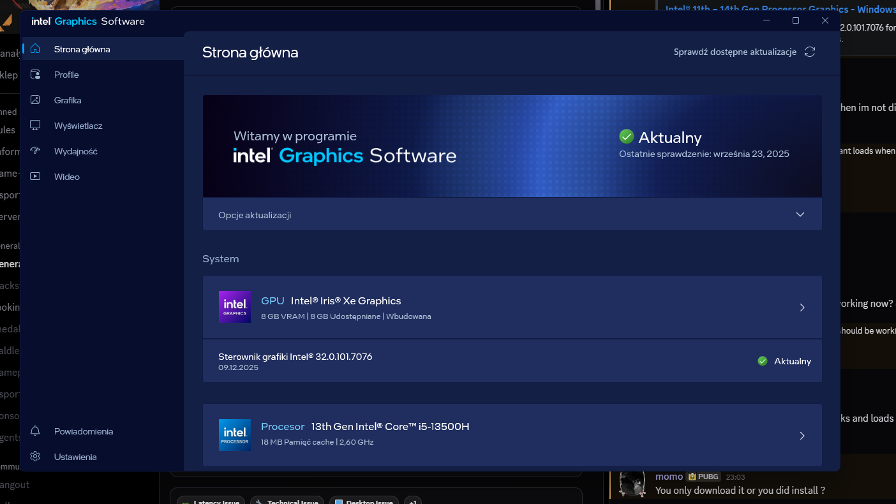This screenshot has height=504, width=896.
Task: Expand the Opcje aktualizacji panel
Action: coord(512,215)
